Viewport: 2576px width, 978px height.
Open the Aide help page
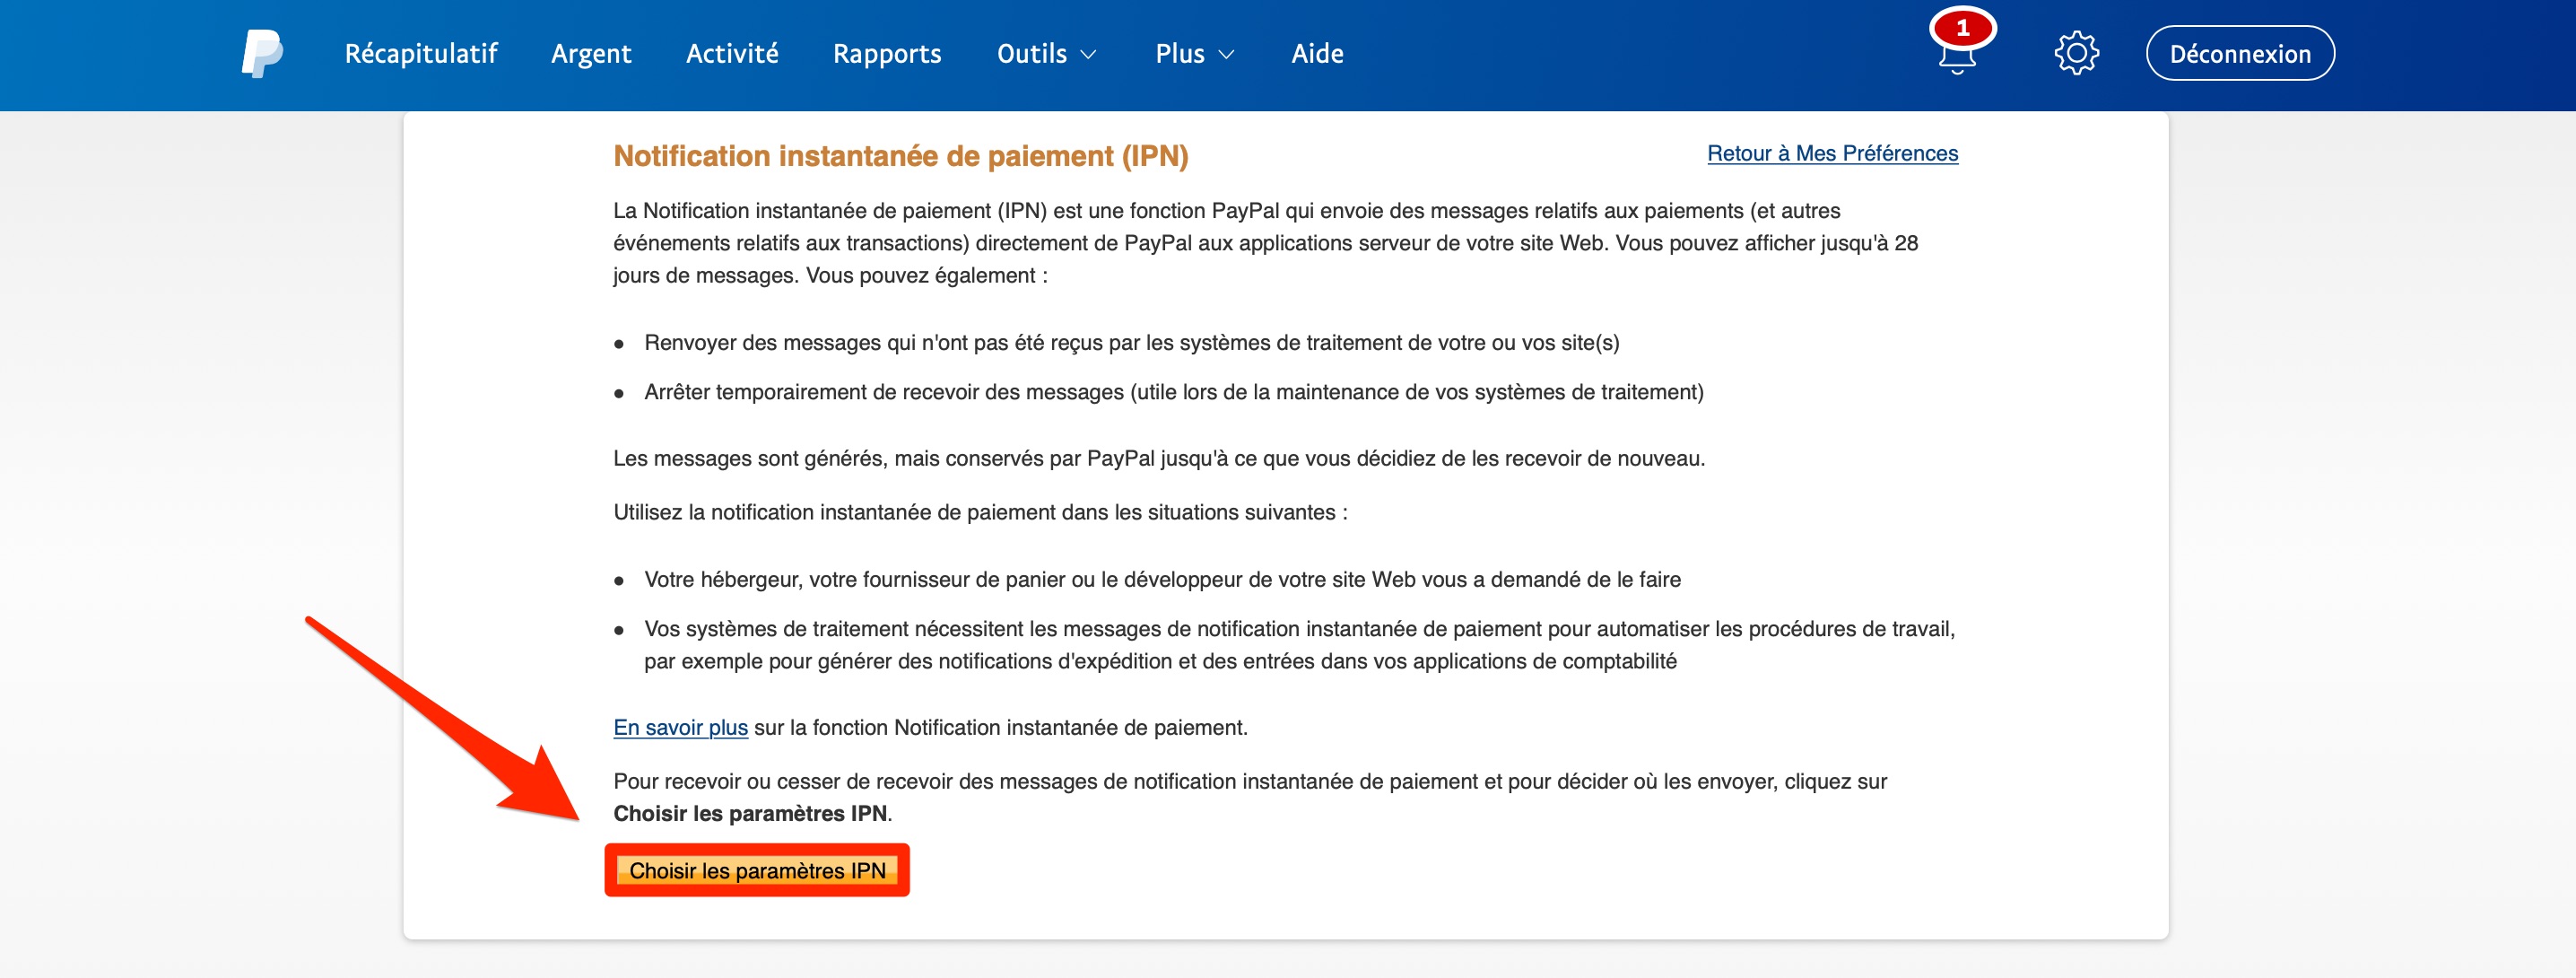(x=1317, y=54)
